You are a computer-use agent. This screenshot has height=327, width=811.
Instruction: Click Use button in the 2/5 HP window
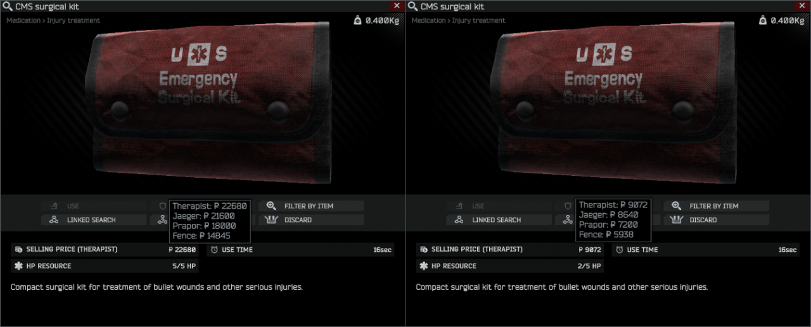pyautogui.click(x=499, y=206)
